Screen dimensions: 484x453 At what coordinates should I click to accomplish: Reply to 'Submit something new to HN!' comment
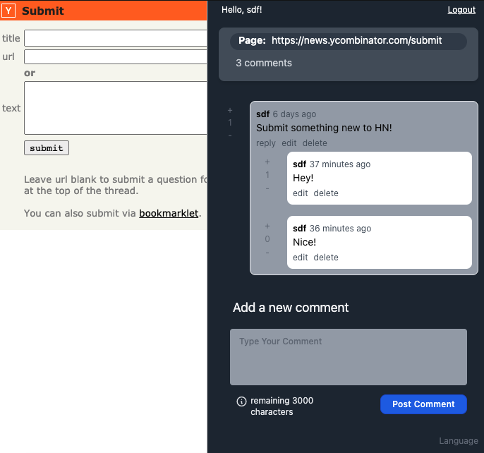[x=266, y=143]
